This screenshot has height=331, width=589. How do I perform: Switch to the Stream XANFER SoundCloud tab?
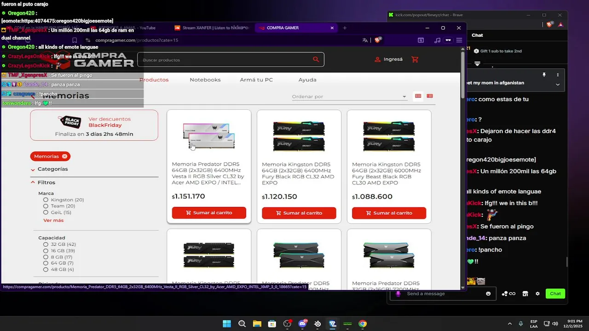click(x=211, y=28)
